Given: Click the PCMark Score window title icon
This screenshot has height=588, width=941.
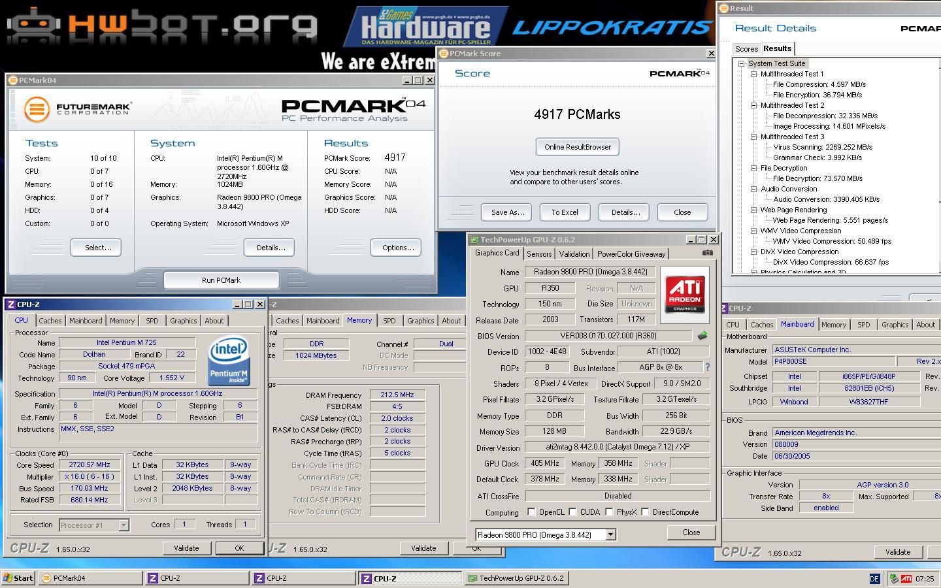Looking at the screenshot, I should click(x=444, y=54).
